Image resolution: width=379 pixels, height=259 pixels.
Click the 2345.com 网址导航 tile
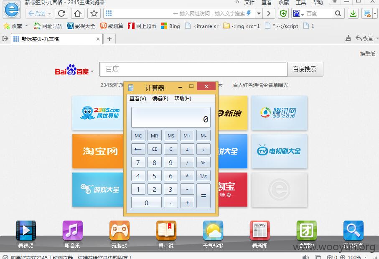click(98, 113)
